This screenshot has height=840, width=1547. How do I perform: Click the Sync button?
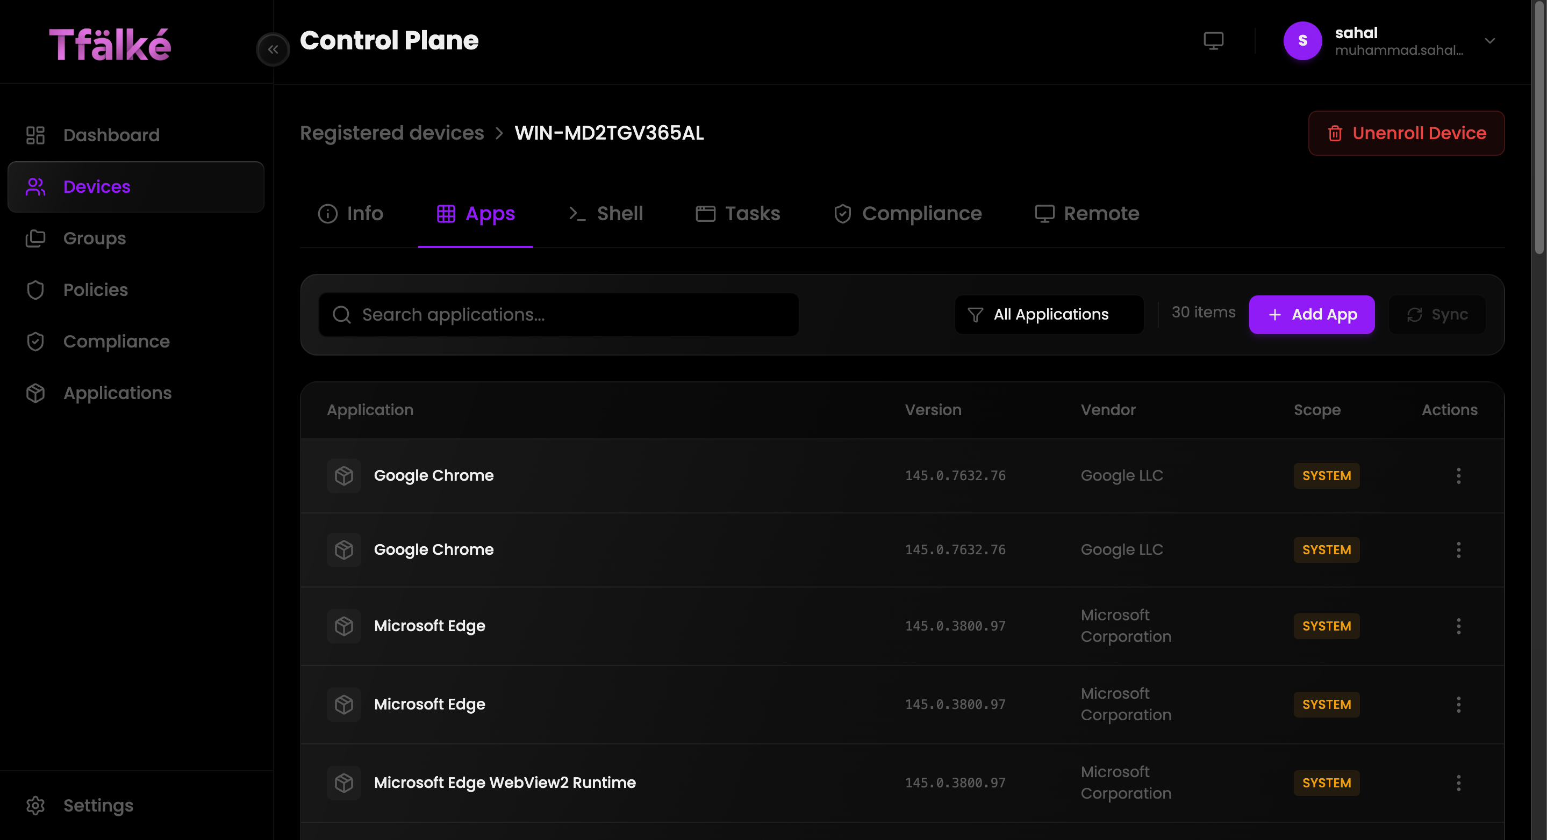[1437, 314]
